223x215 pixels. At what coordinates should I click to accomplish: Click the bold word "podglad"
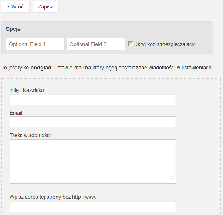(x=41, y=68)
